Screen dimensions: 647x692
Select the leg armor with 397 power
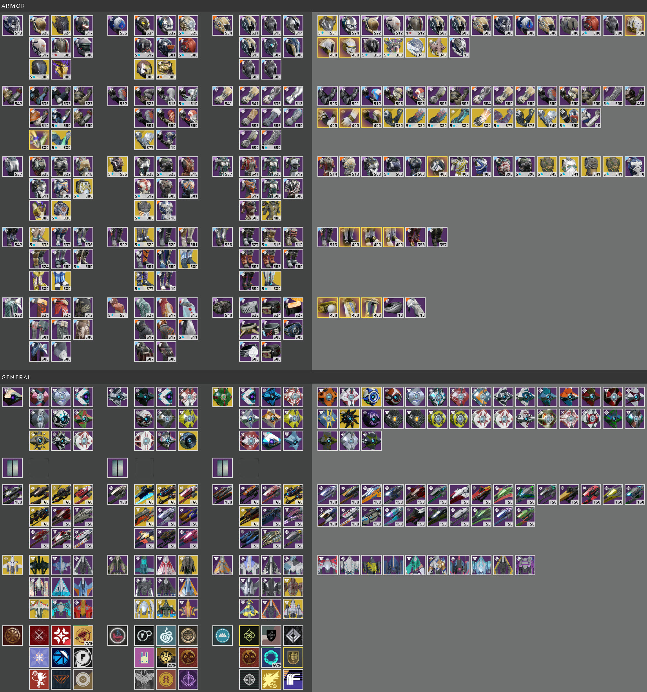pyautogui.click(x=437, y=237)
